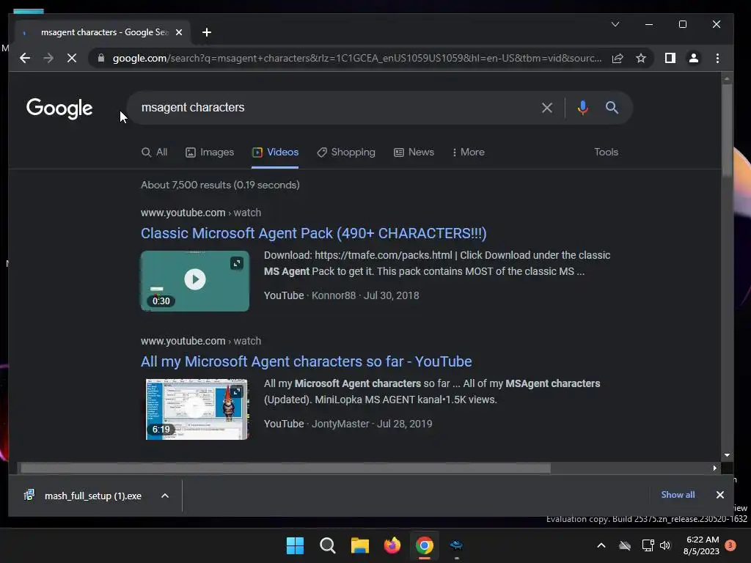Open search Tools options
751x563 pixels.
(x=607, y=152)
